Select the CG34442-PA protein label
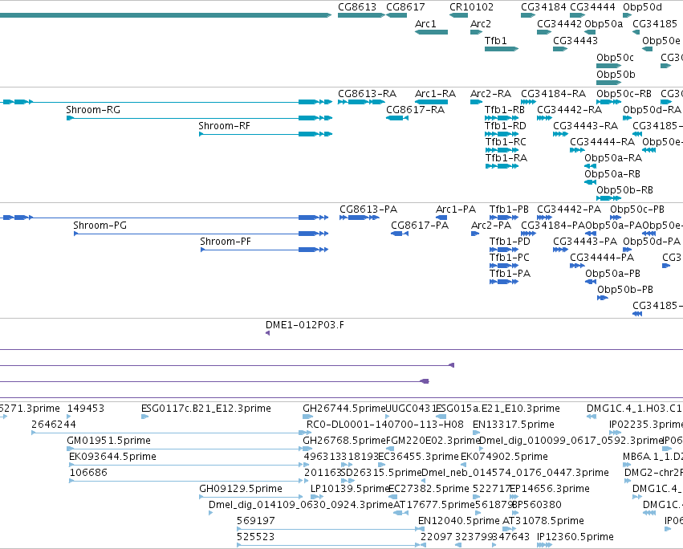This screenshot has width=683, height=549. [569, 209]
